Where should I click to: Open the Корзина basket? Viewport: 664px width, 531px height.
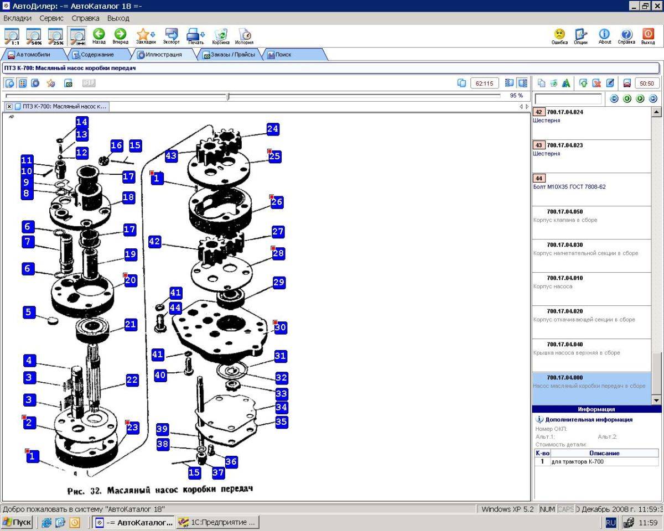[x=220, y=36]
